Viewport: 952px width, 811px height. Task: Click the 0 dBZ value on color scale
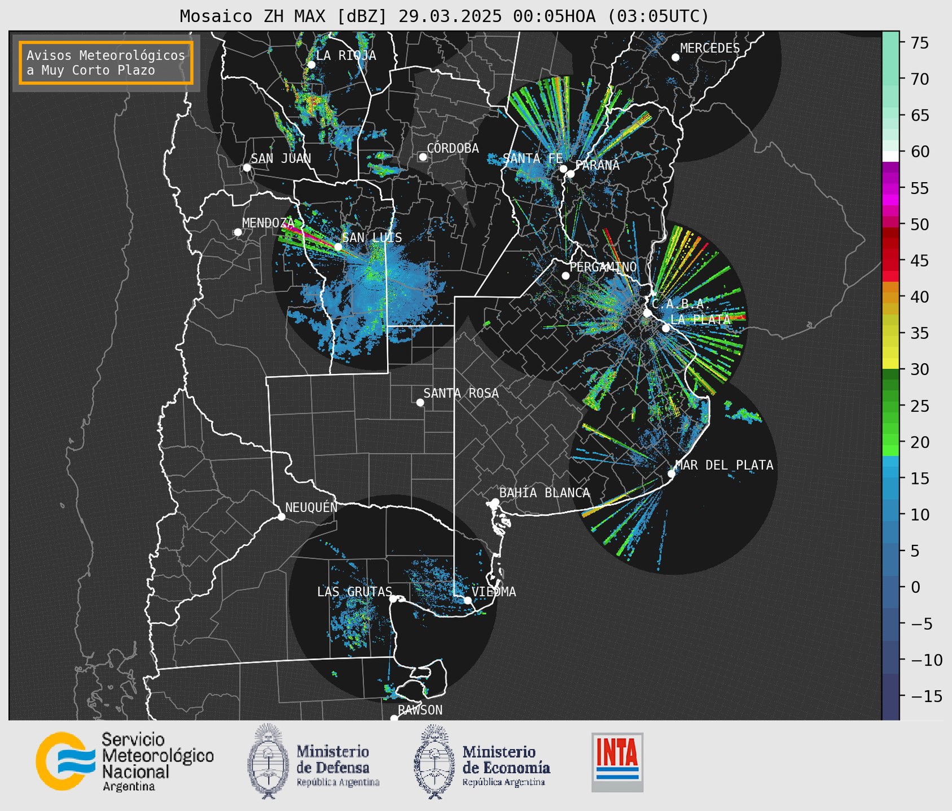[915, 587]
